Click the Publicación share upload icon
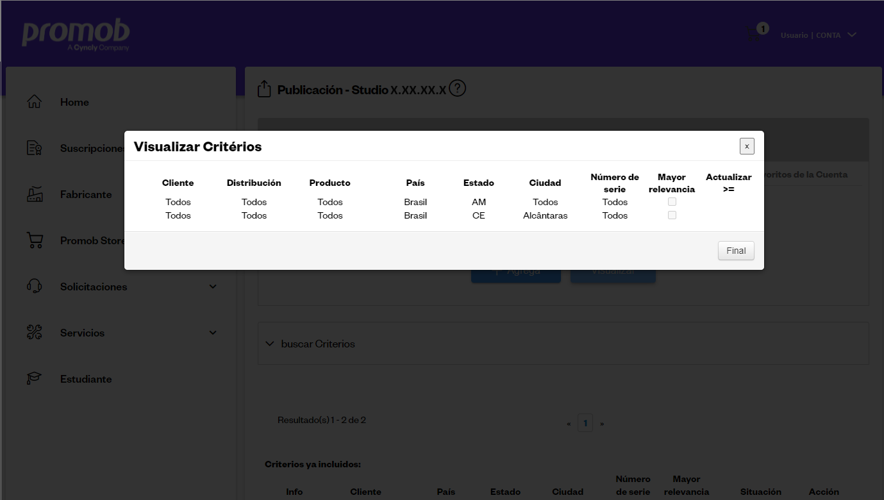This screenshot has height=500, width=884. click(x=264, y=89)
